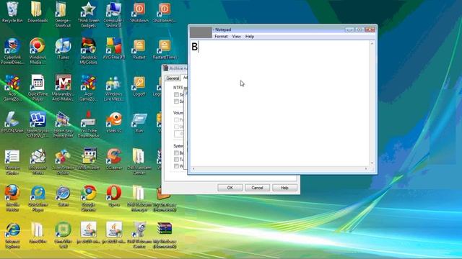This screenshot has width=462, height=259.
Task: Select the WinRAR books archive icon
Action: 165,235
